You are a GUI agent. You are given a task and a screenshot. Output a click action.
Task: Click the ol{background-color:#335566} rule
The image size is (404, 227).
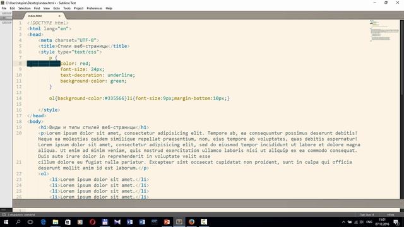[88, 98]
